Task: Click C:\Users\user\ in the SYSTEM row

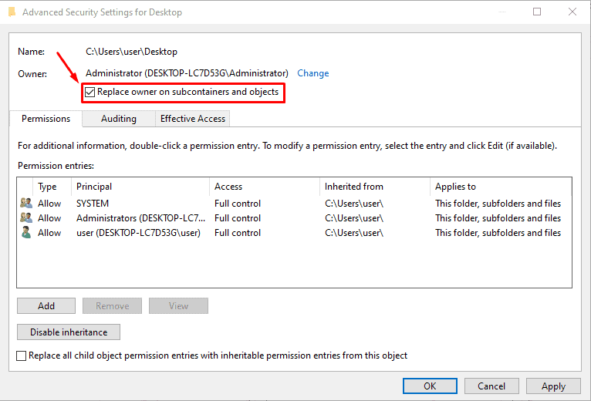Action: (x=354, y=204)
